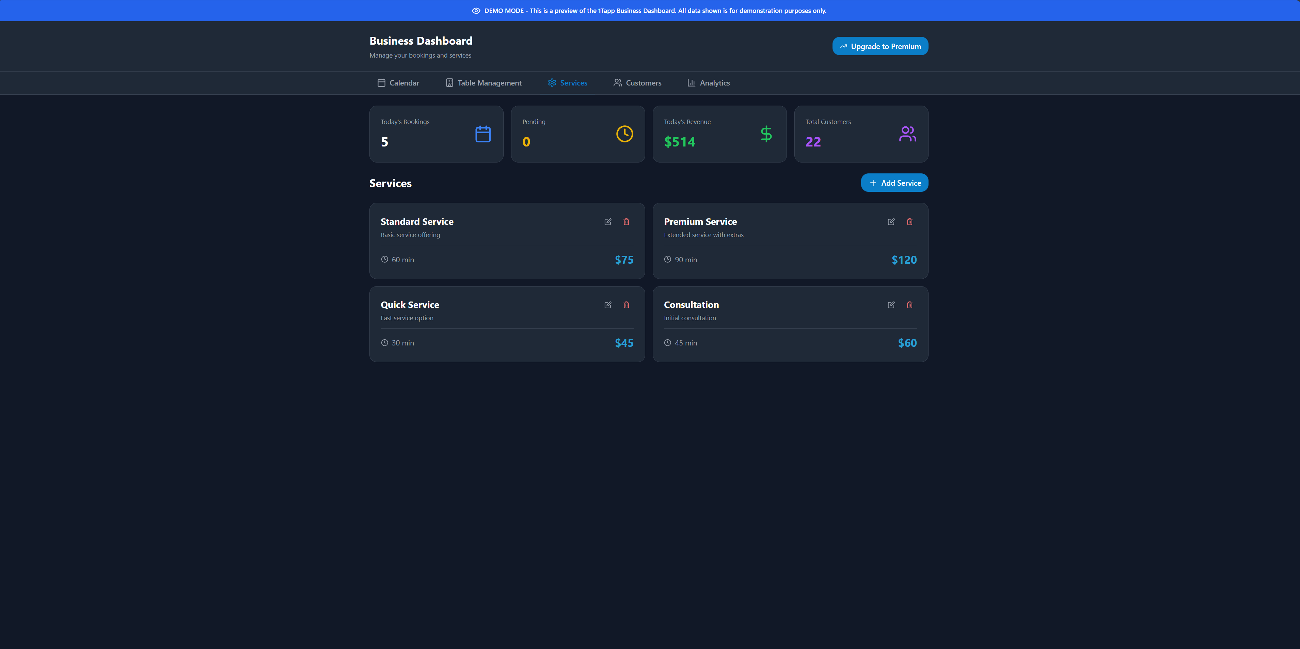Edit the Quick Service entry

coord(607,305)
